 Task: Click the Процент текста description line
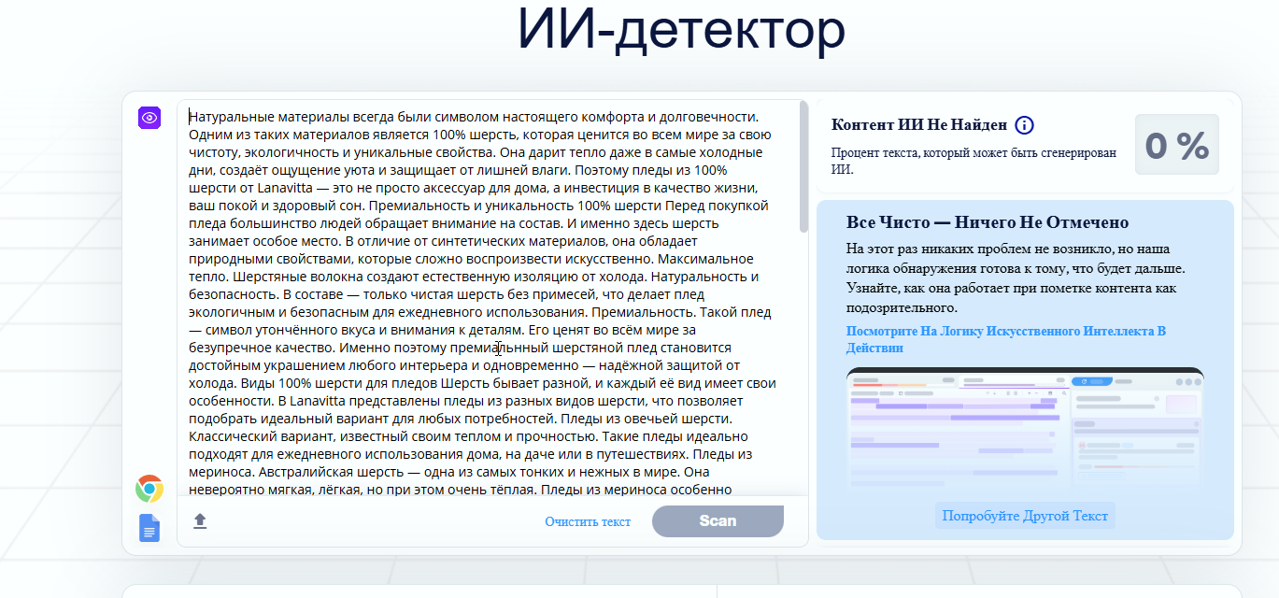pos(973,161)
